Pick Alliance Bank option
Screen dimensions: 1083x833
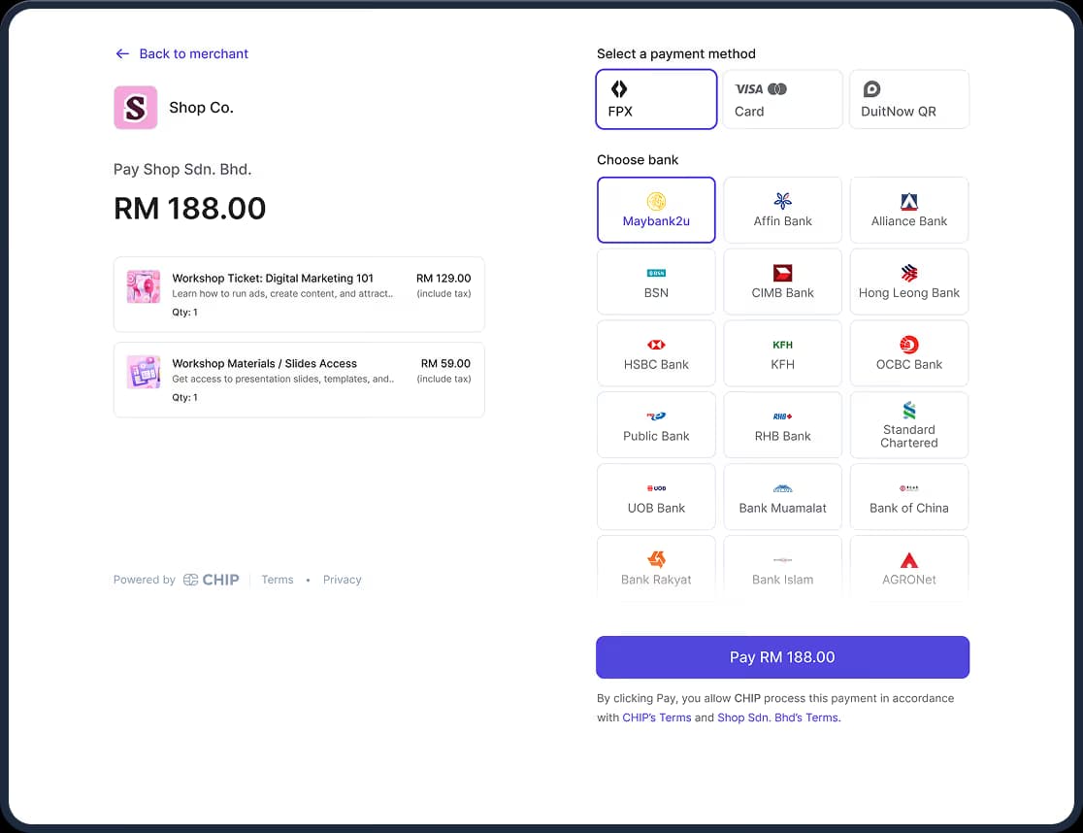(x=909, y=210)
